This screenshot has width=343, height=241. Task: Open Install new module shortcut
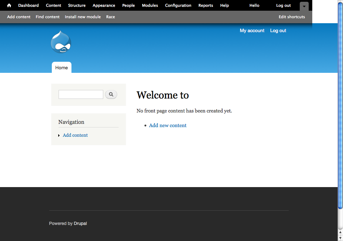83,17
